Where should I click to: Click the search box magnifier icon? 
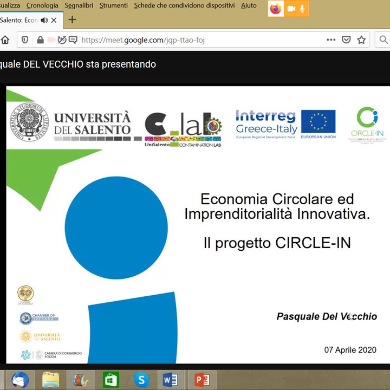383,40
